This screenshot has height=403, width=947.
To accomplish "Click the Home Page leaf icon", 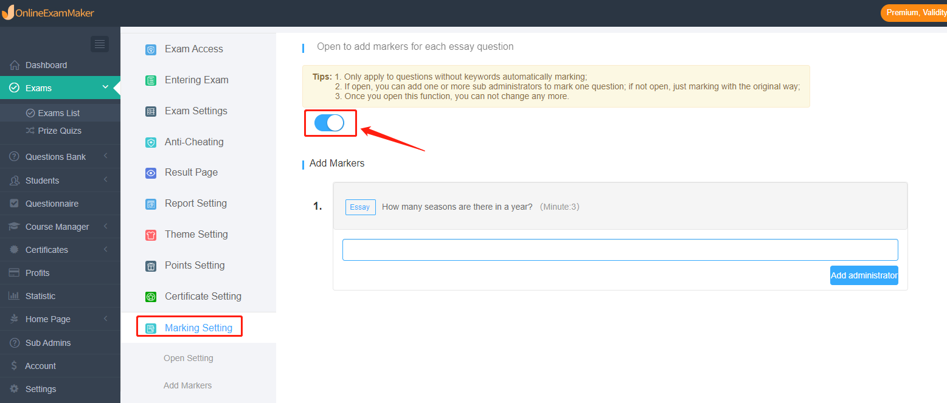I will tap(15, 319).
